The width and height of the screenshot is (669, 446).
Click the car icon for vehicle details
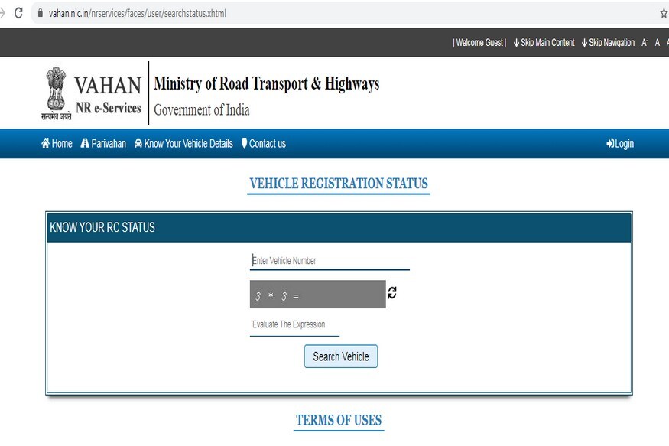coord(138,143)
